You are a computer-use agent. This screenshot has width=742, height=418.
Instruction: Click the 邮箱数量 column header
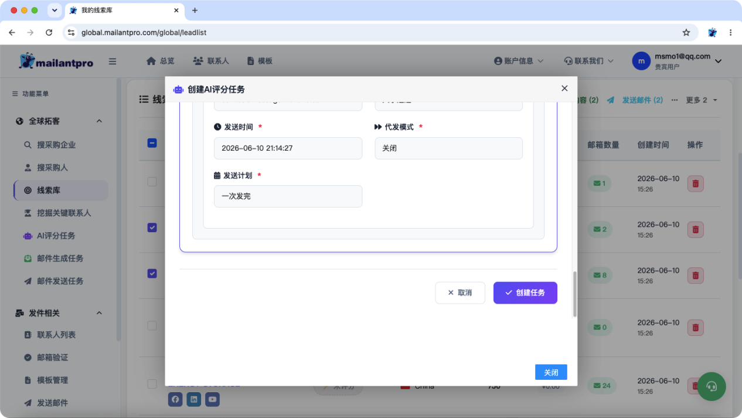603,145
